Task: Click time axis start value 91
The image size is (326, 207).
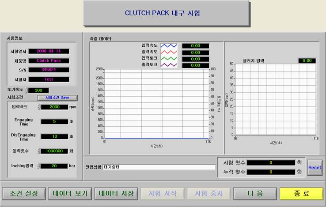Action: (105, 142)
